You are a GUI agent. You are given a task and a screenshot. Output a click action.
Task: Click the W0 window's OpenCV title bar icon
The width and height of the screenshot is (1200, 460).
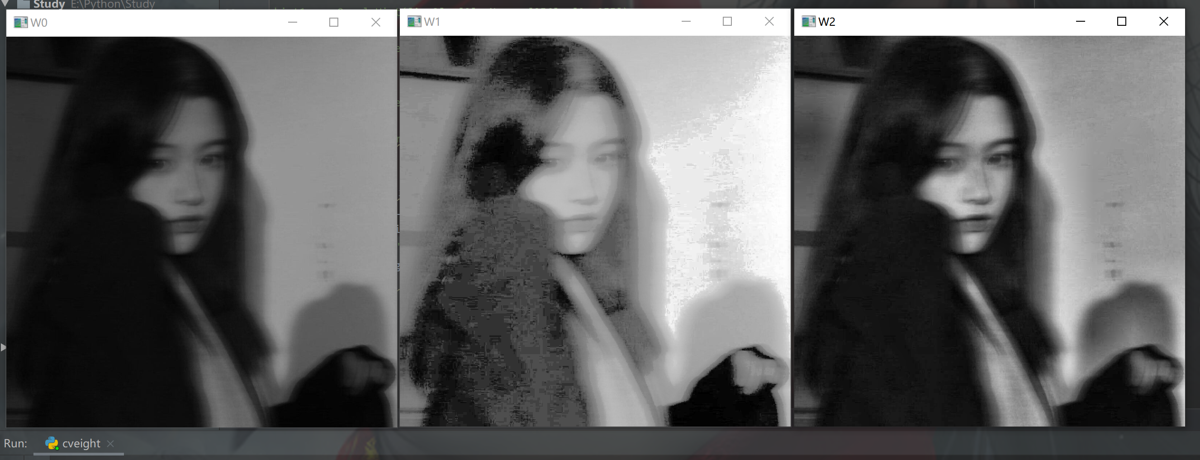[20, 22]
